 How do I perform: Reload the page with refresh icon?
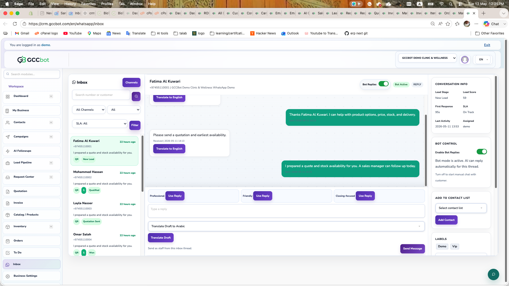tap(15, 24)
